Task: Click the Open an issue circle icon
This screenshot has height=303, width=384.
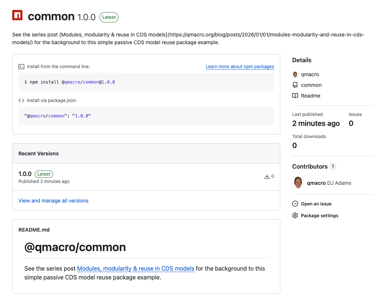Action: 295,204
